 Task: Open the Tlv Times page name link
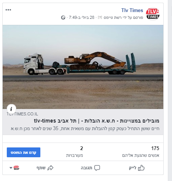click(x=132, y=10)
